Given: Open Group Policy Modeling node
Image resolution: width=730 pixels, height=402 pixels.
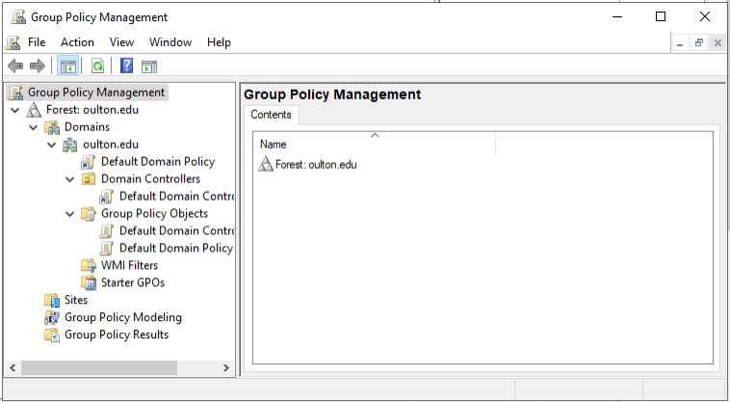Looking at the screenshot, I should coord(122,317).
